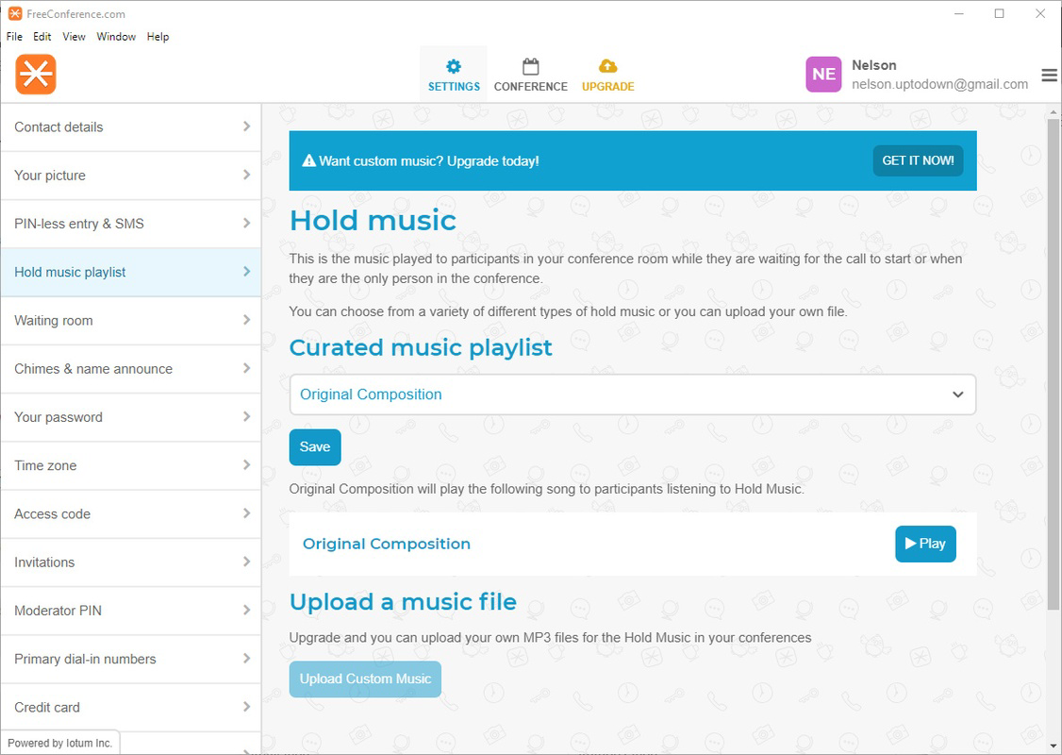Open the hamburger menu icon
1062x755 pixels.
click(1049, 75)
